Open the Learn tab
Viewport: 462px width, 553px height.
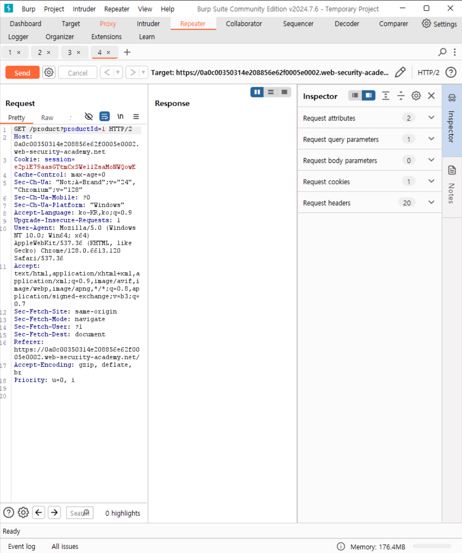(147, 37)
